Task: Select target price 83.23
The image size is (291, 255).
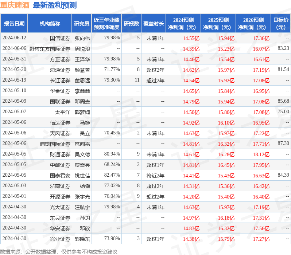Action: pyautogui.click(x=283, y=48)
